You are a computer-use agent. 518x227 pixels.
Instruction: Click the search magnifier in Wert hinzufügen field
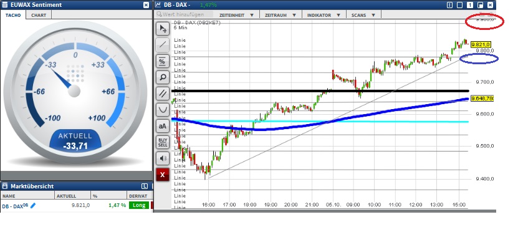(159, 14)
